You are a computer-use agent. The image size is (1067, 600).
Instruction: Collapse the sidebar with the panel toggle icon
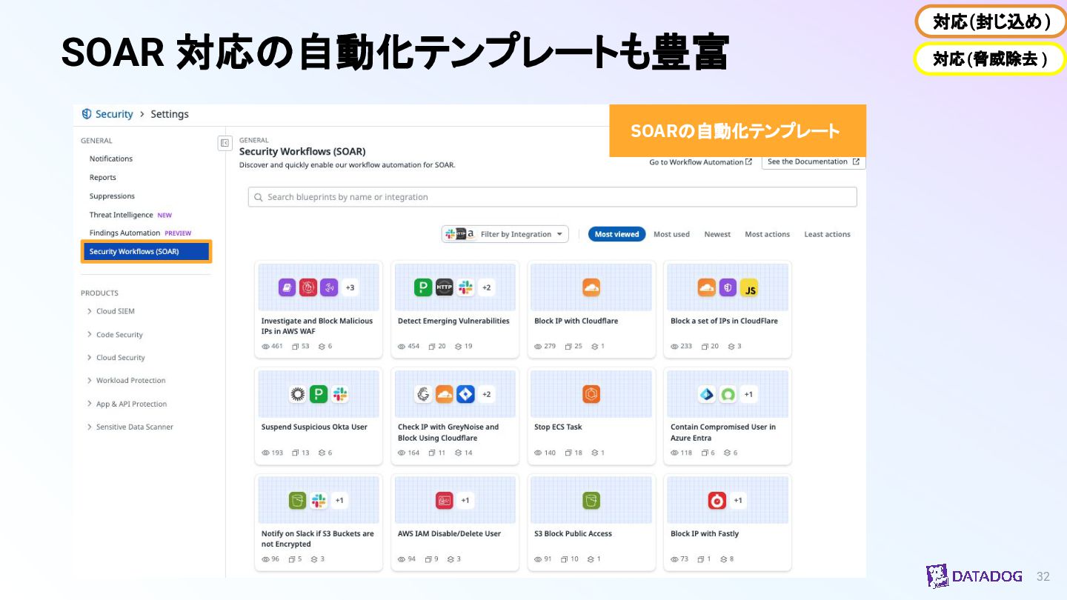pyautogui.click(x=225, y=143)
